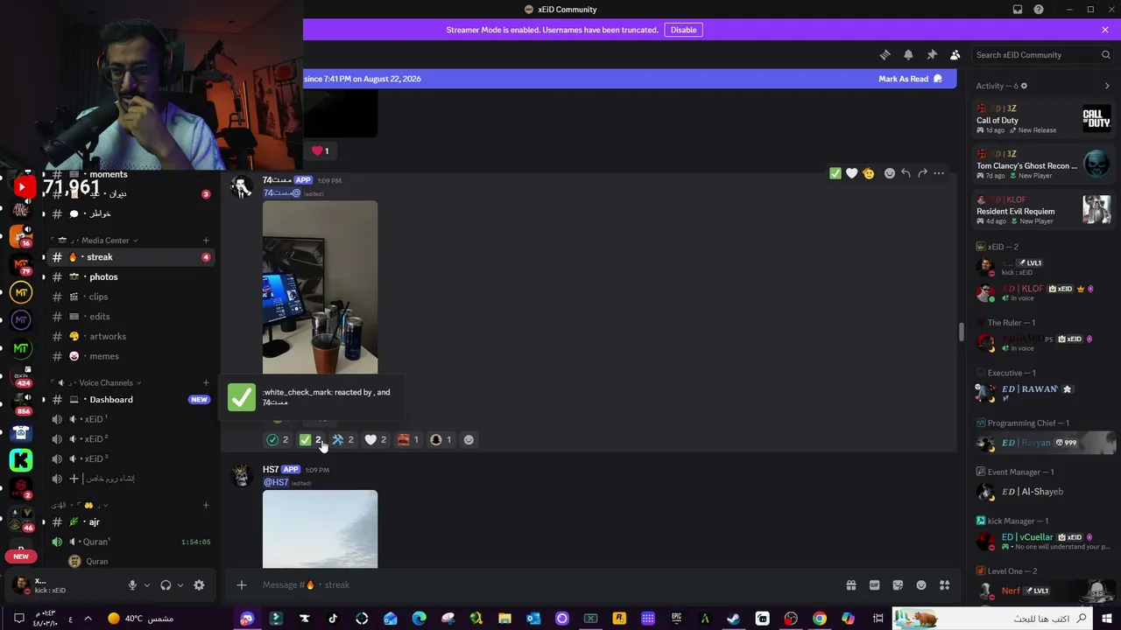Screen dimensions: 1121x630
Task: Open the Discord inbox
Action: [1018, 10]
